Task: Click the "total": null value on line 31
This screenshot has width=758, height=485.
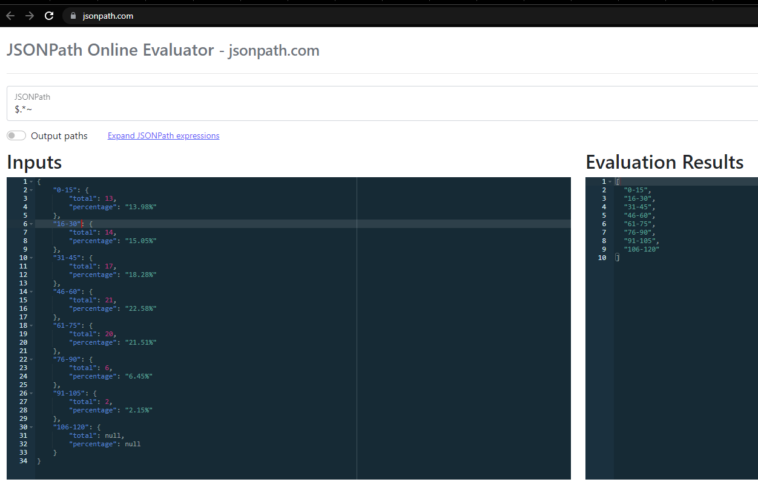Action: 97,435
